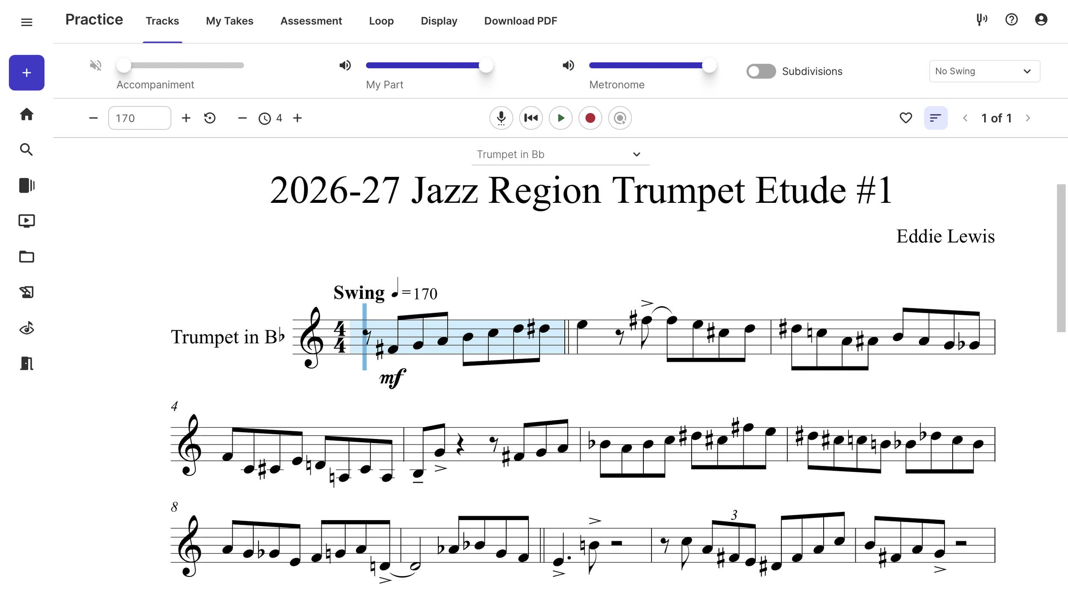
Task: Click the purple plus create button
Action: [x=26, y=73]
